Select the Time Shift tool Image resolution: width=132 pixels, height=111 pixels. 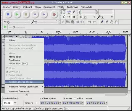point(69,17)
